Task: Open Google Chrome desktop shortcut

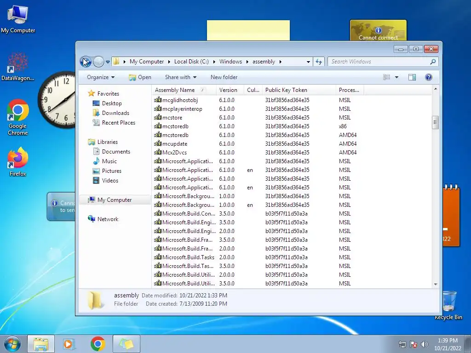Action: click(x=18, y=117)
